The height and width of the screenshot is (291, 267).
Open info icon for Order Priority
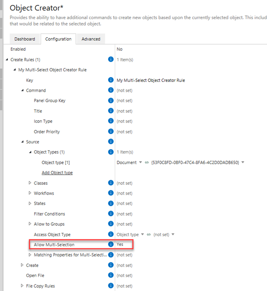(x=110, y=131)
